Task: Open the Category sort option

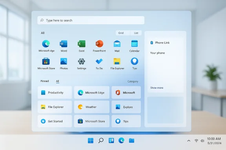Action: 133,81
